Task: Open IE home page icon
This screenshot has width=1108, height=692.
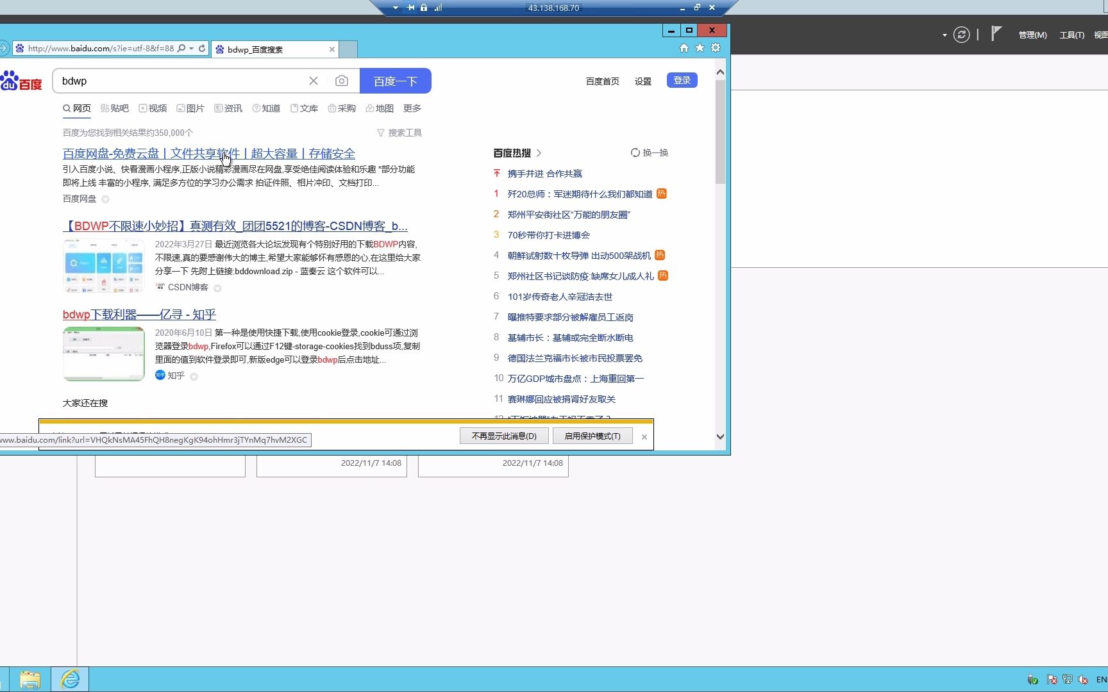Action: (684, 48)
